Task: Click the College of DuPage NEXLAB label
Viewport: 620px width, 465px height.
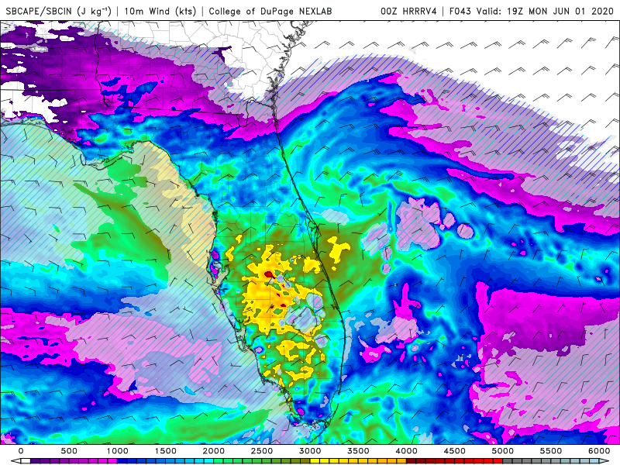Action: click(x=270, y=11)
